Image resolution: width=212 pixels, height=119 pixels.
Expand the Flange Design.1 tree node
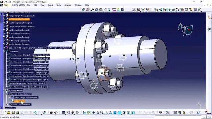click(4, 16)
